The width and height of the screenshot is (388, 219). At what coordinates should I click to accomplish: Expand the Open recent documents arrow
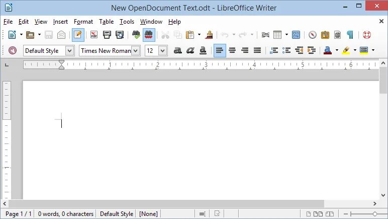39,35
